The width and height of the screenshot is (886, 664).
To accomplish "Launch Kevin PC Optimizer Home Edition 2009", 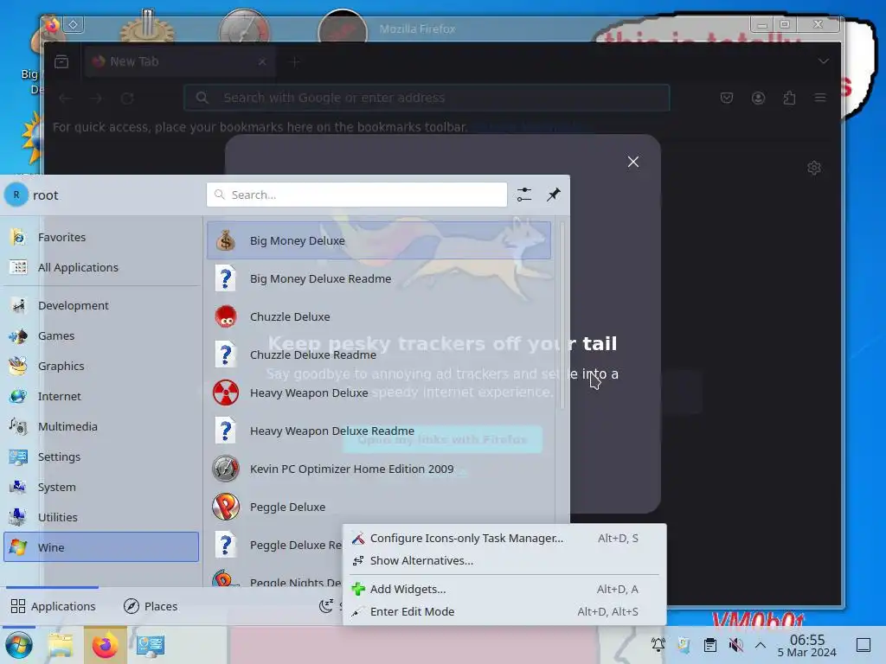I will tap(379, 469).
